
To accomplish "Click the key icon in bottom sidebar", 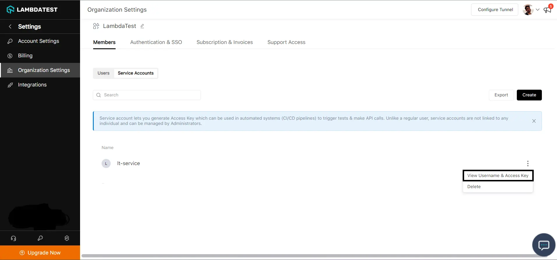I will click(x=40, y=238).
